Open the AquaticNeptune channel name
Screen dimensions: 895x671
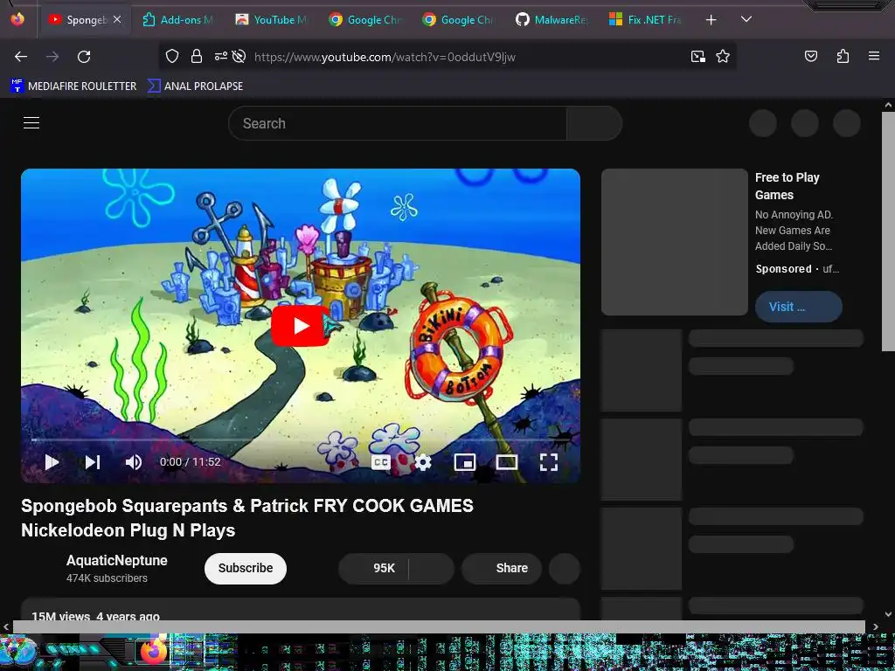tap(117, 560)
